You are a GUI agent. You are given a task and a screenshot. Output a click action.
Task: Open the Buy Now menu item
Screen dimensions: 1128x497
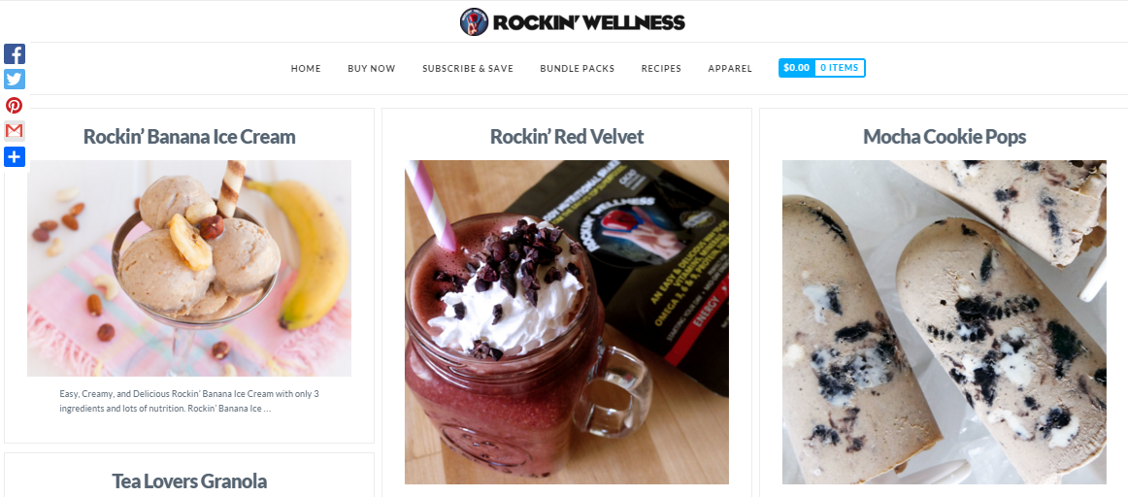371,68
